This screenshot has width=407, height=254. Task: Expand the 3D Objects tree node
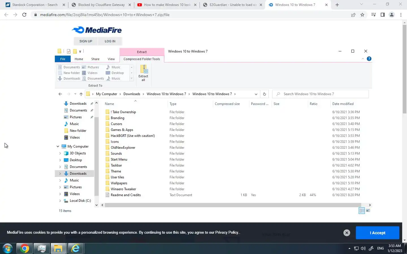pos(60,153)
